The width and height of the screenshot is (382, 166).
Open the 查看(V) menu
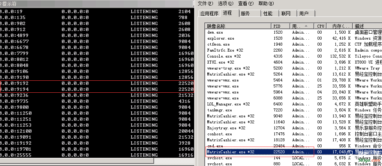pos(246,3)
